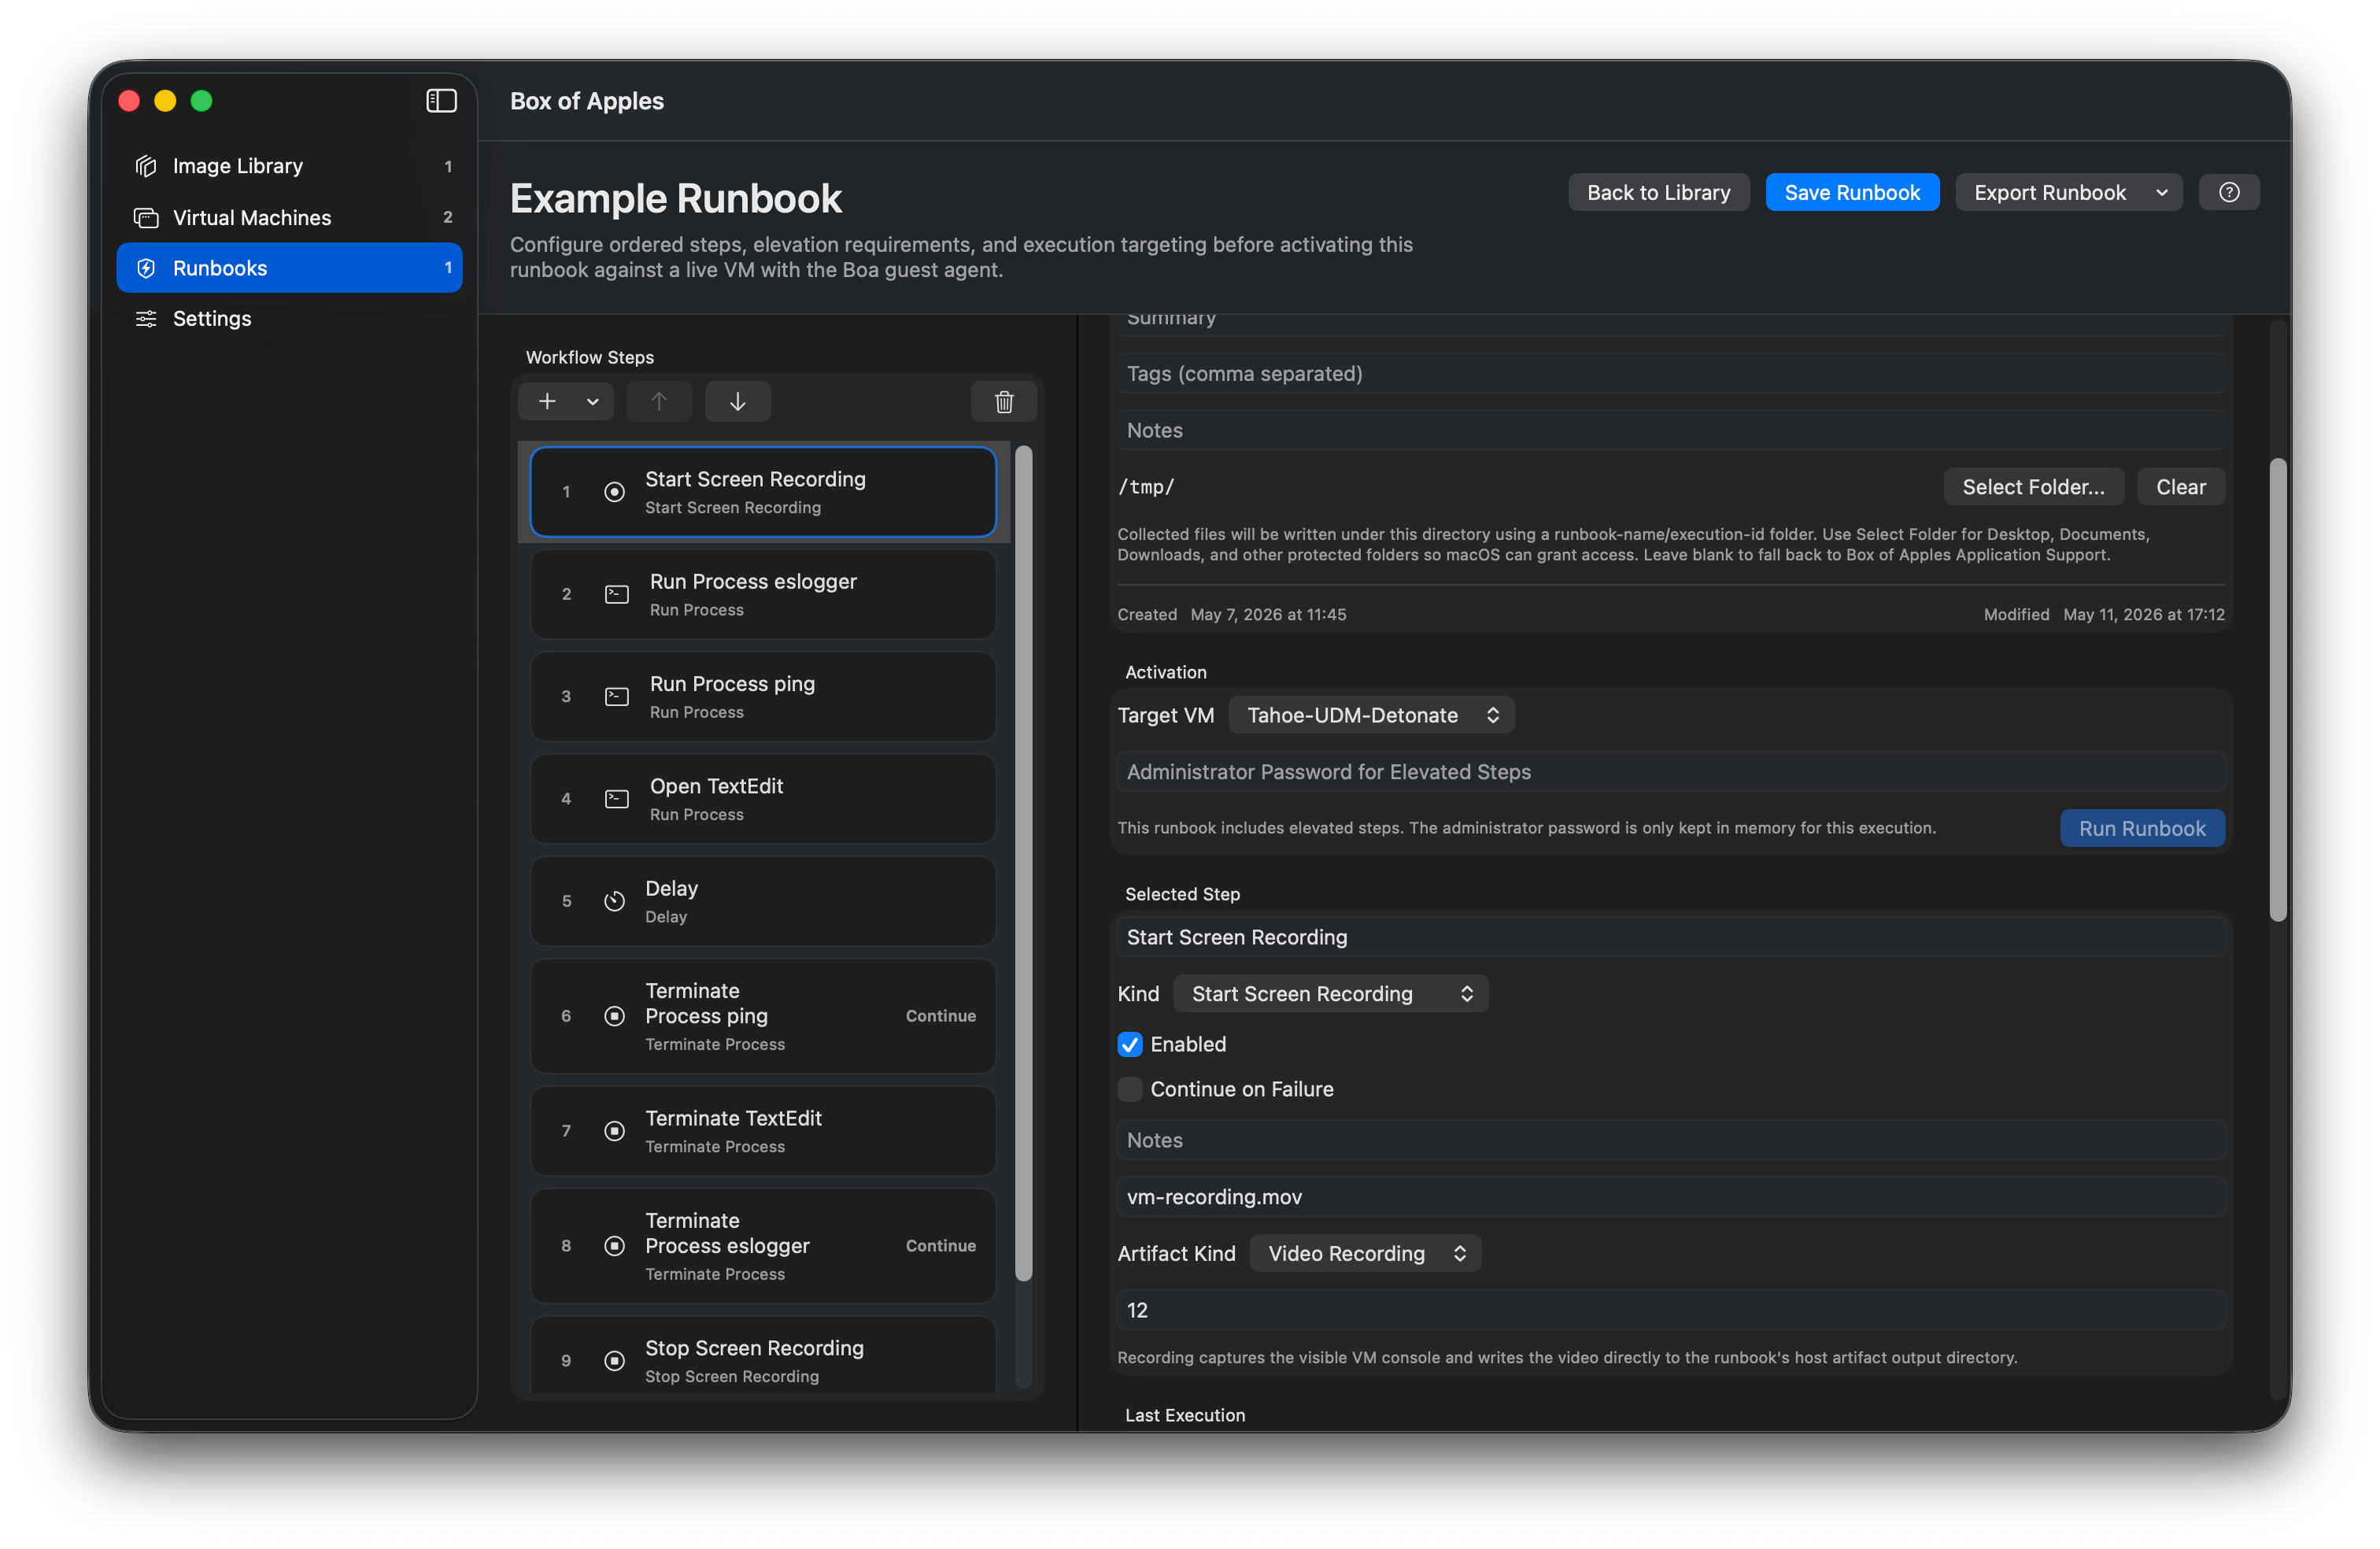Select Runbooks in sidebar

coord(289,268)
